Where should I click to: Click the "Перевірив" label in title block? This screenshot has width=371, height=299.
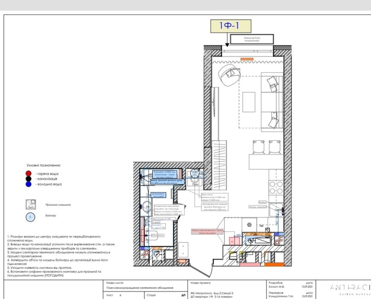[x=276, y=293]
